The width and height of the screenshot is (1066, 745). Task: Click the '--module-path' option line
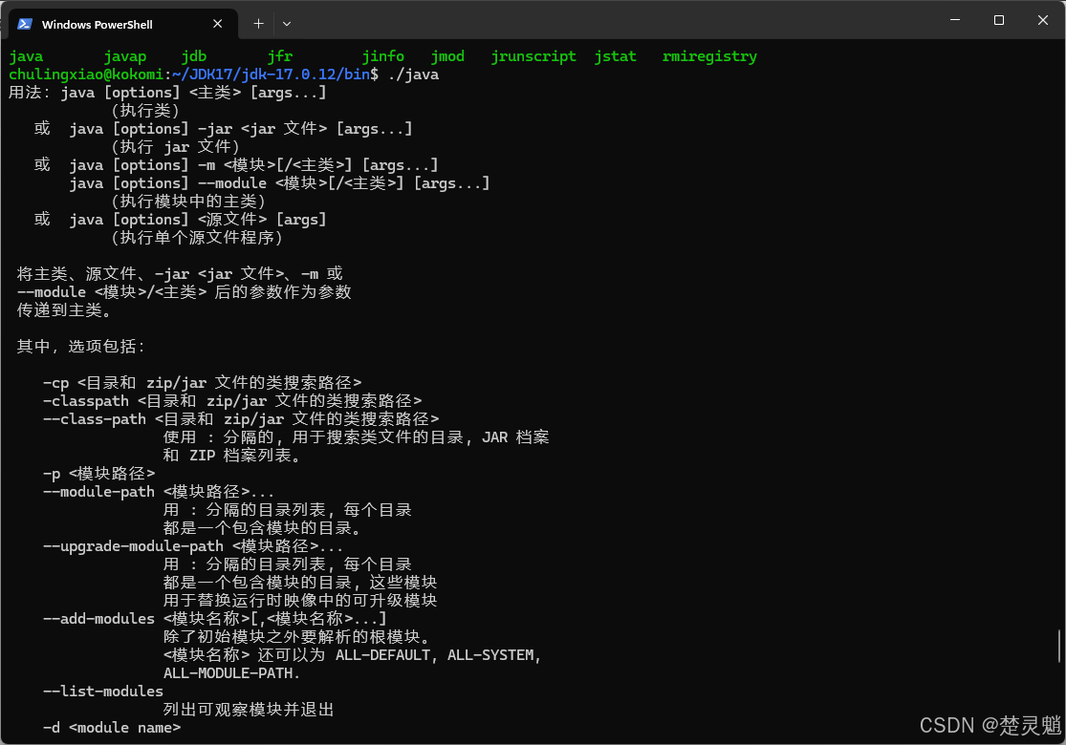pyautogui.click(x=159, y=492)
